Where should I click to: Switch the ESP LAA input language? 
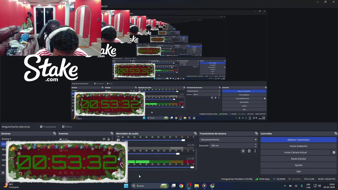point(308,186)
